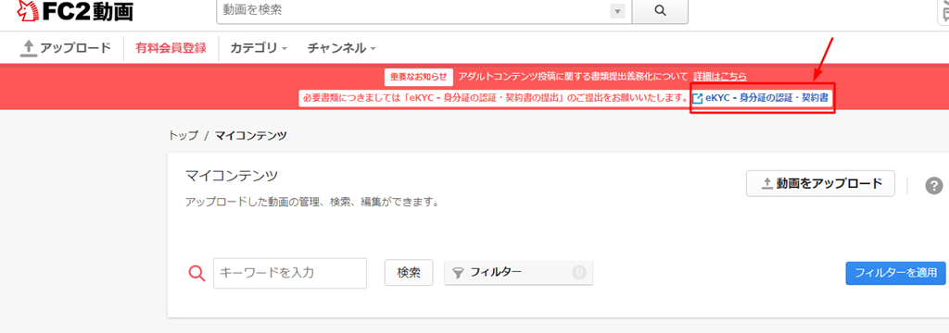Open the 詳細はこちら link
Viewport: 949px width, 333px height.
pos(719,76)
